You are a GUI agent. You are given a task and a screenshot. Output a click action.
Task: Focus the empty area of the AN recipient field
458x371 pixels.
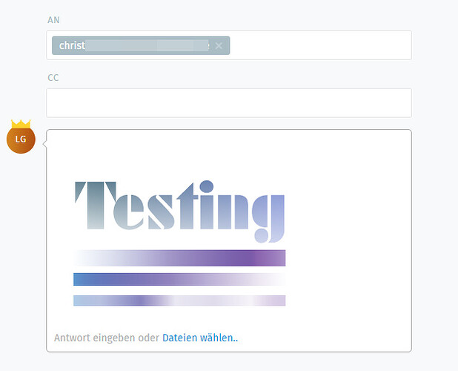[x=320, y=45]
